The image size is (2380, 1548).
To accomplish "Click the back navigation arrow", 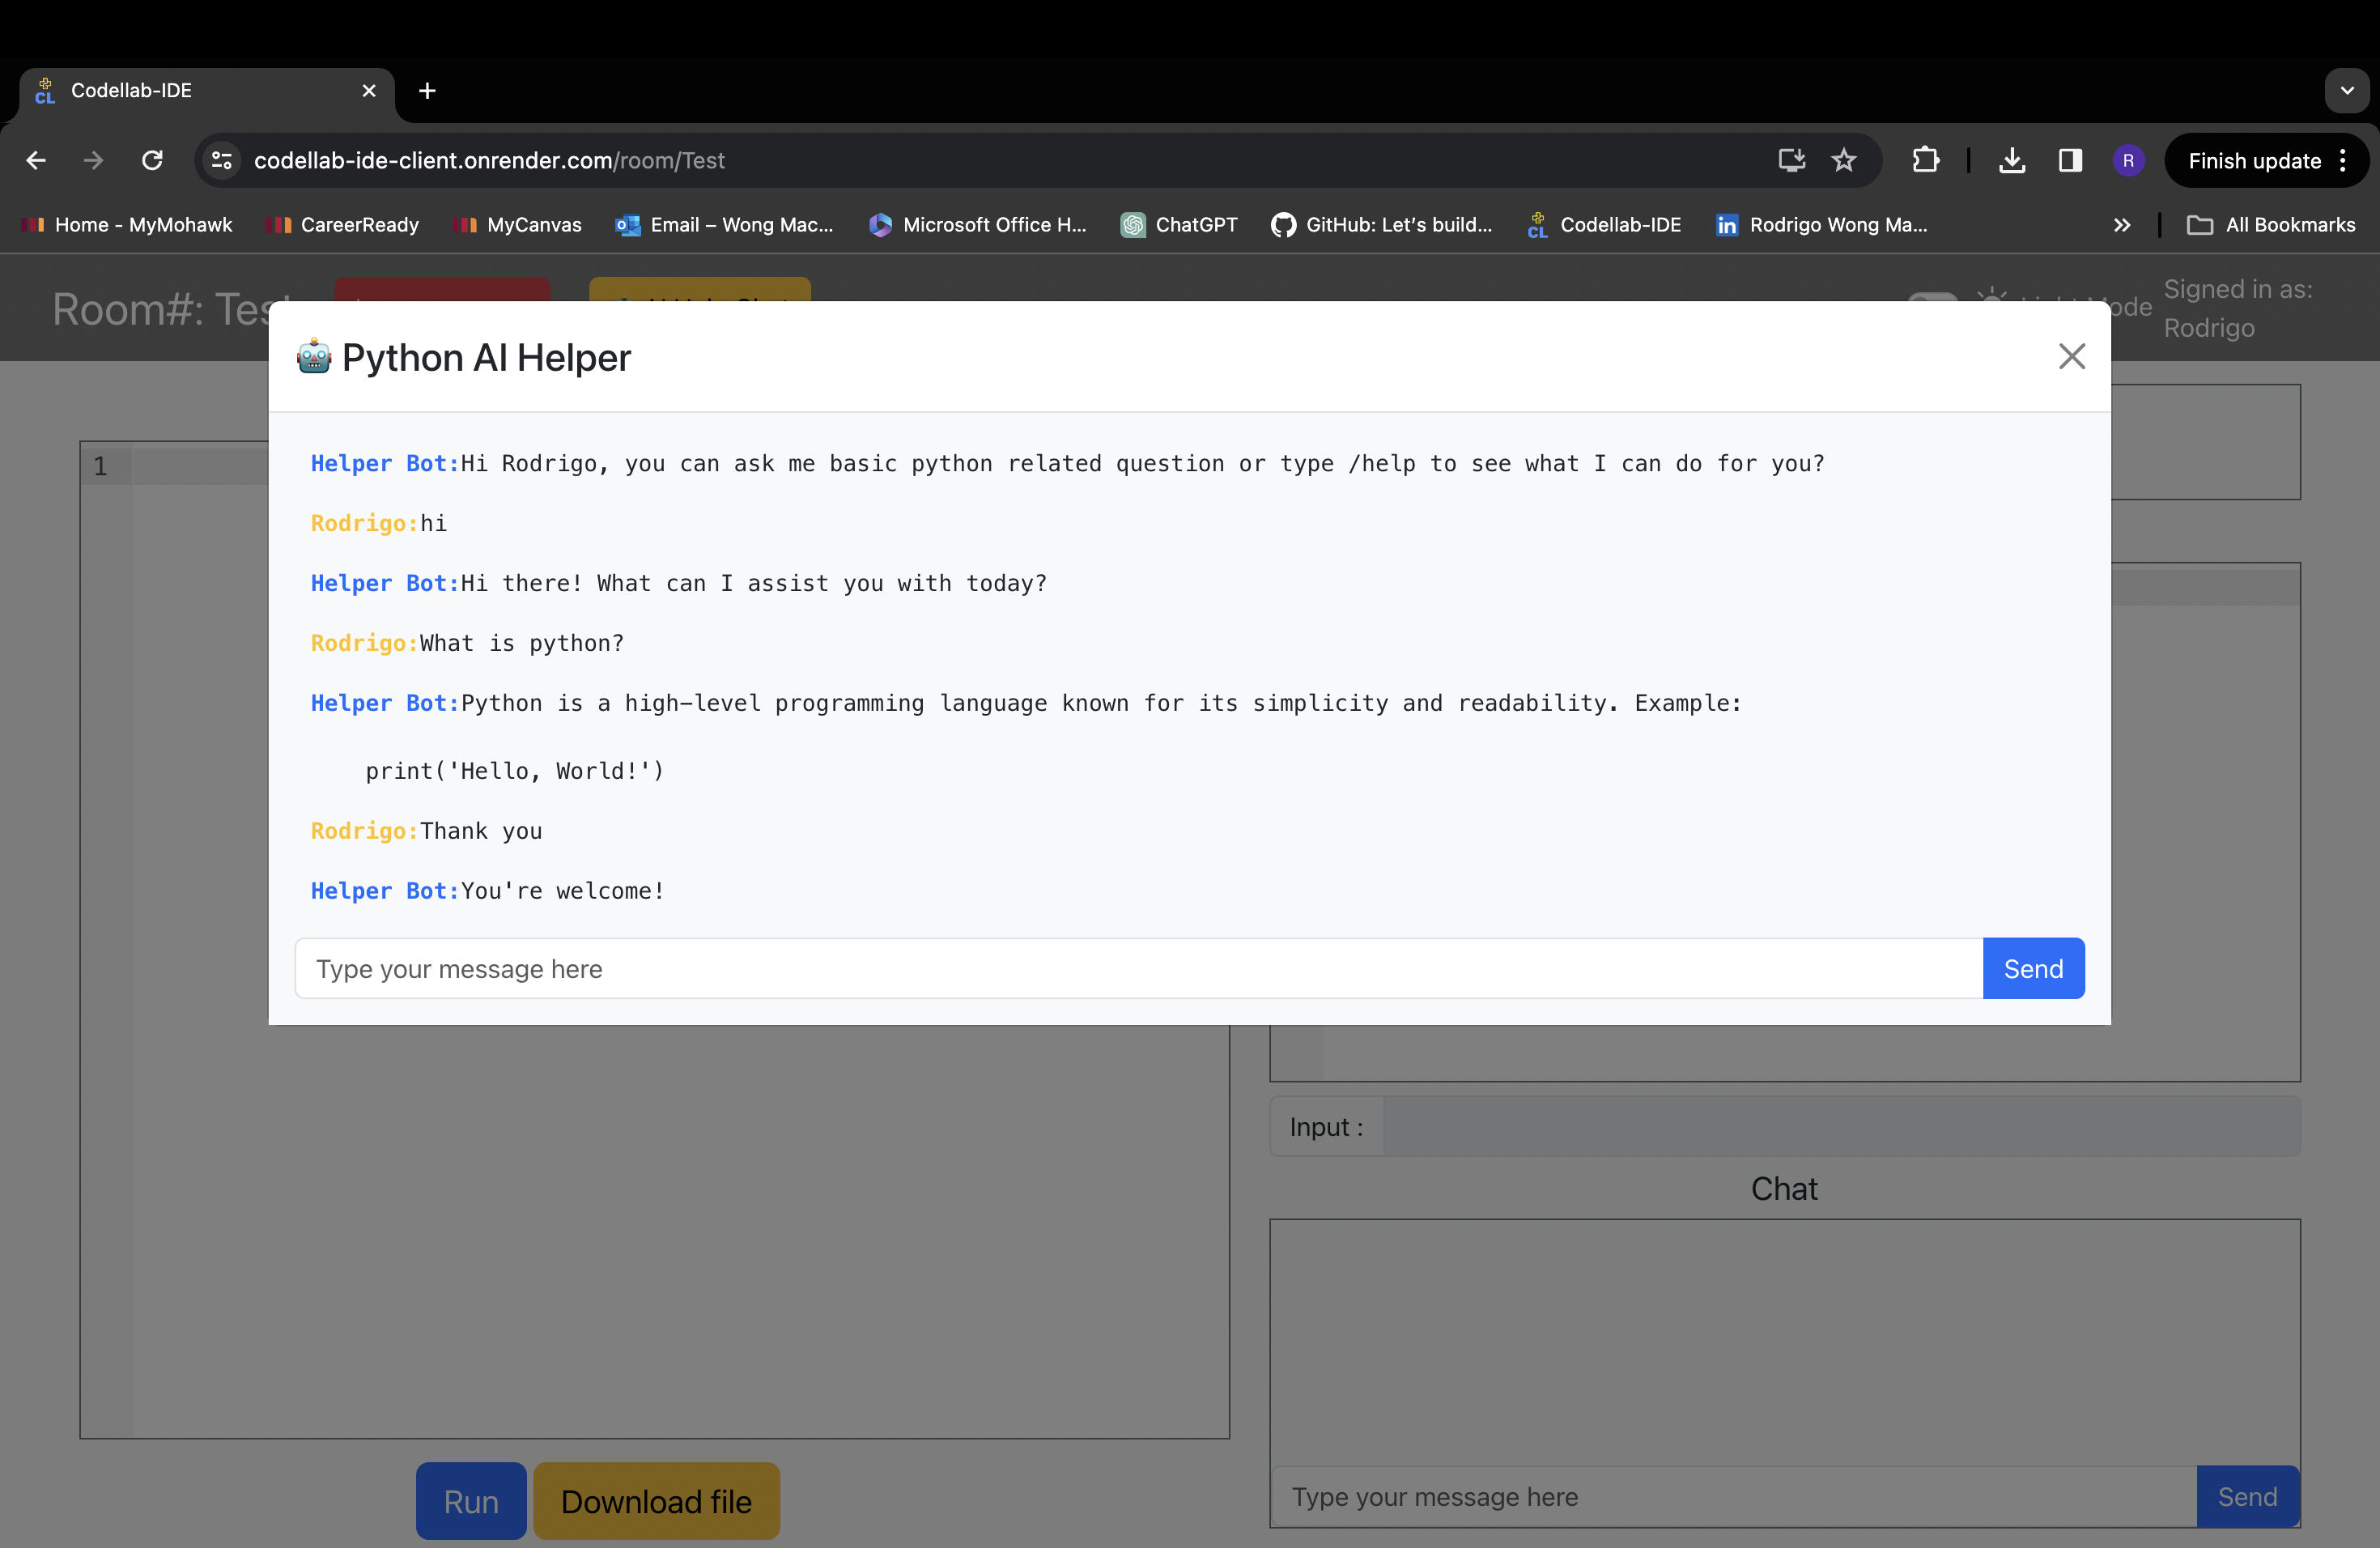I will click(x=36, y=160).
